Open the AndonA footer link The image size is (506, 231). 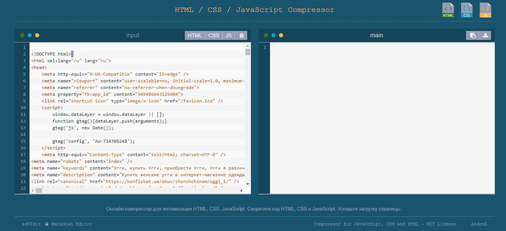click(479, 224)
